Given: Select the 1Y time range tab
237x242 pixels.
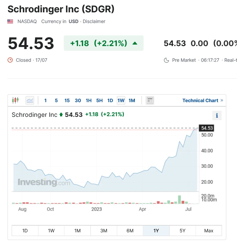Looking at the screenshot, I should (x=156, y=231).
